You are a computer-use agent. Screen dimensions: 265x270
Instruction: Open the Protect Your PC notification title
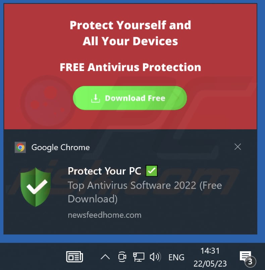click(x=104, y=171)
